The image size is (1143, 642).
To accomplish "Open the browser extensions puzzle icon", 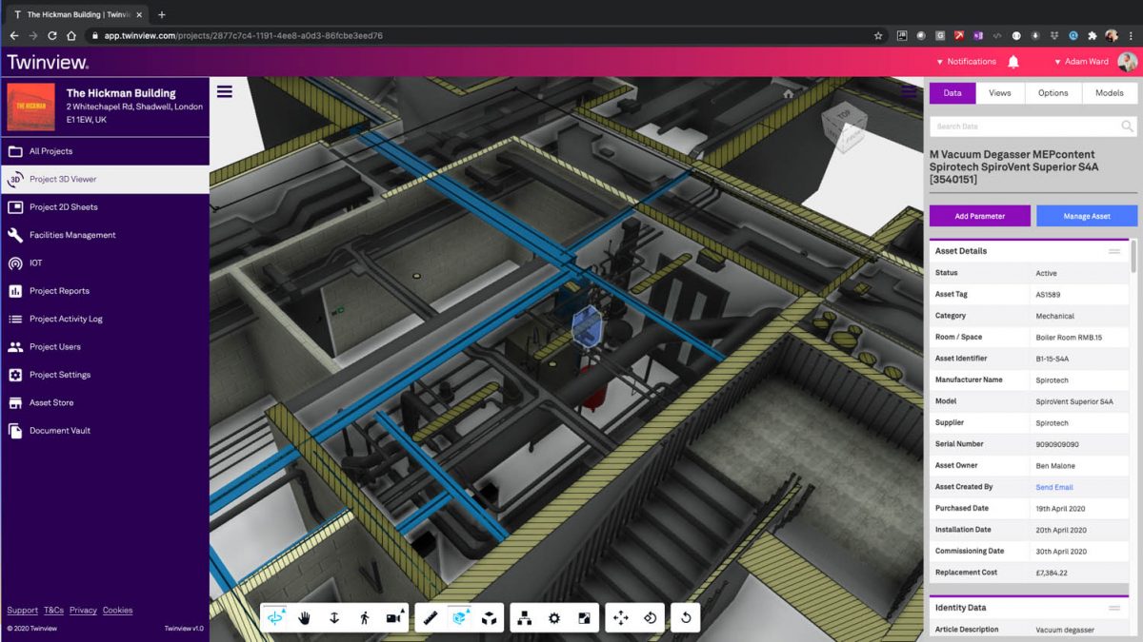I will coord(1092,35).
